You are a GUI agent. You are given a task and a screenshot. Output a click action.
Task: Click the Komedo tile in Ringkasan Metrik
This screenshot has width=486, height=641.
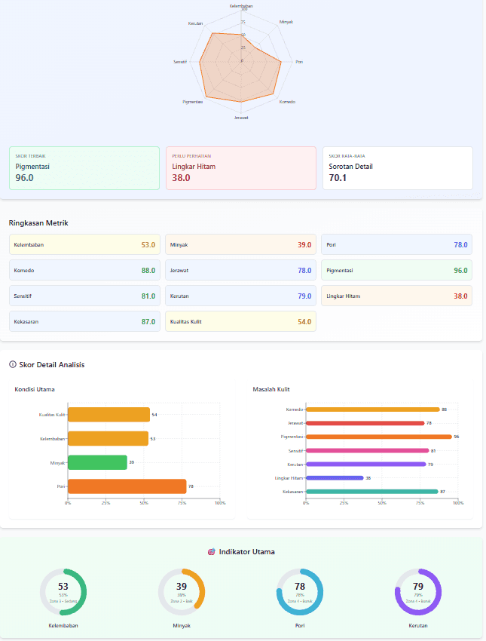[x=84, y=270]
